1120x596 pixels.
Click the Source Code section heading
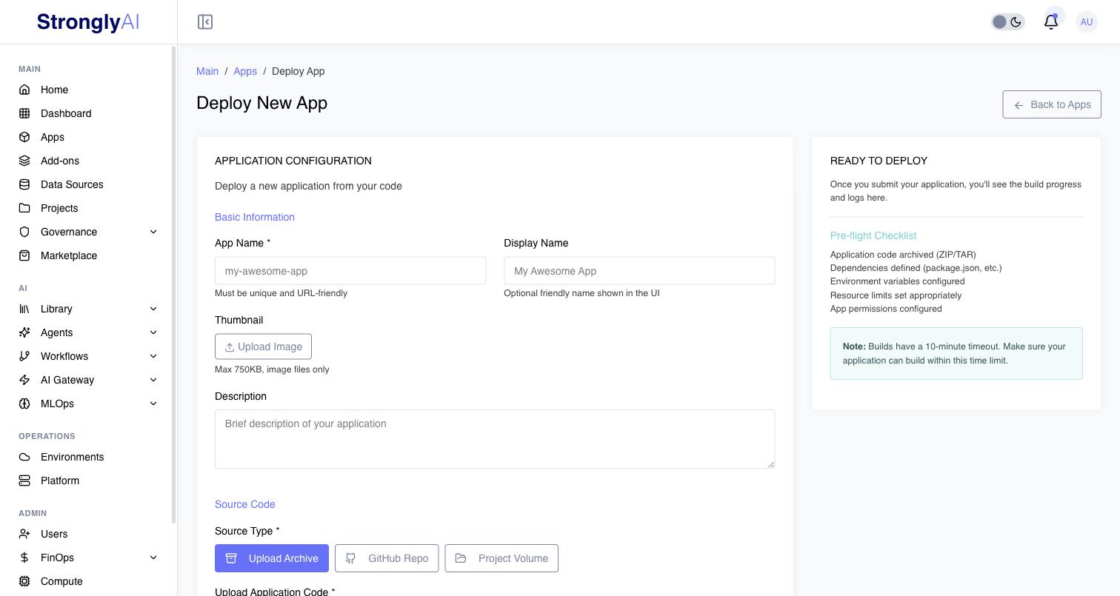245,504
